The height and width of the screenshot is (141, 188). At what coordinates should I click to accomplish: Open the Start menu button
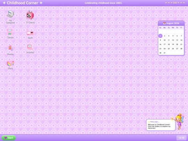8,138
